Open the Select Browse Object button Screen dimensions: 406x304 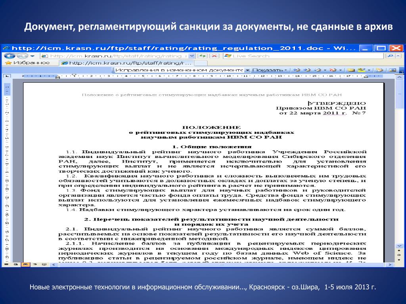399,255
